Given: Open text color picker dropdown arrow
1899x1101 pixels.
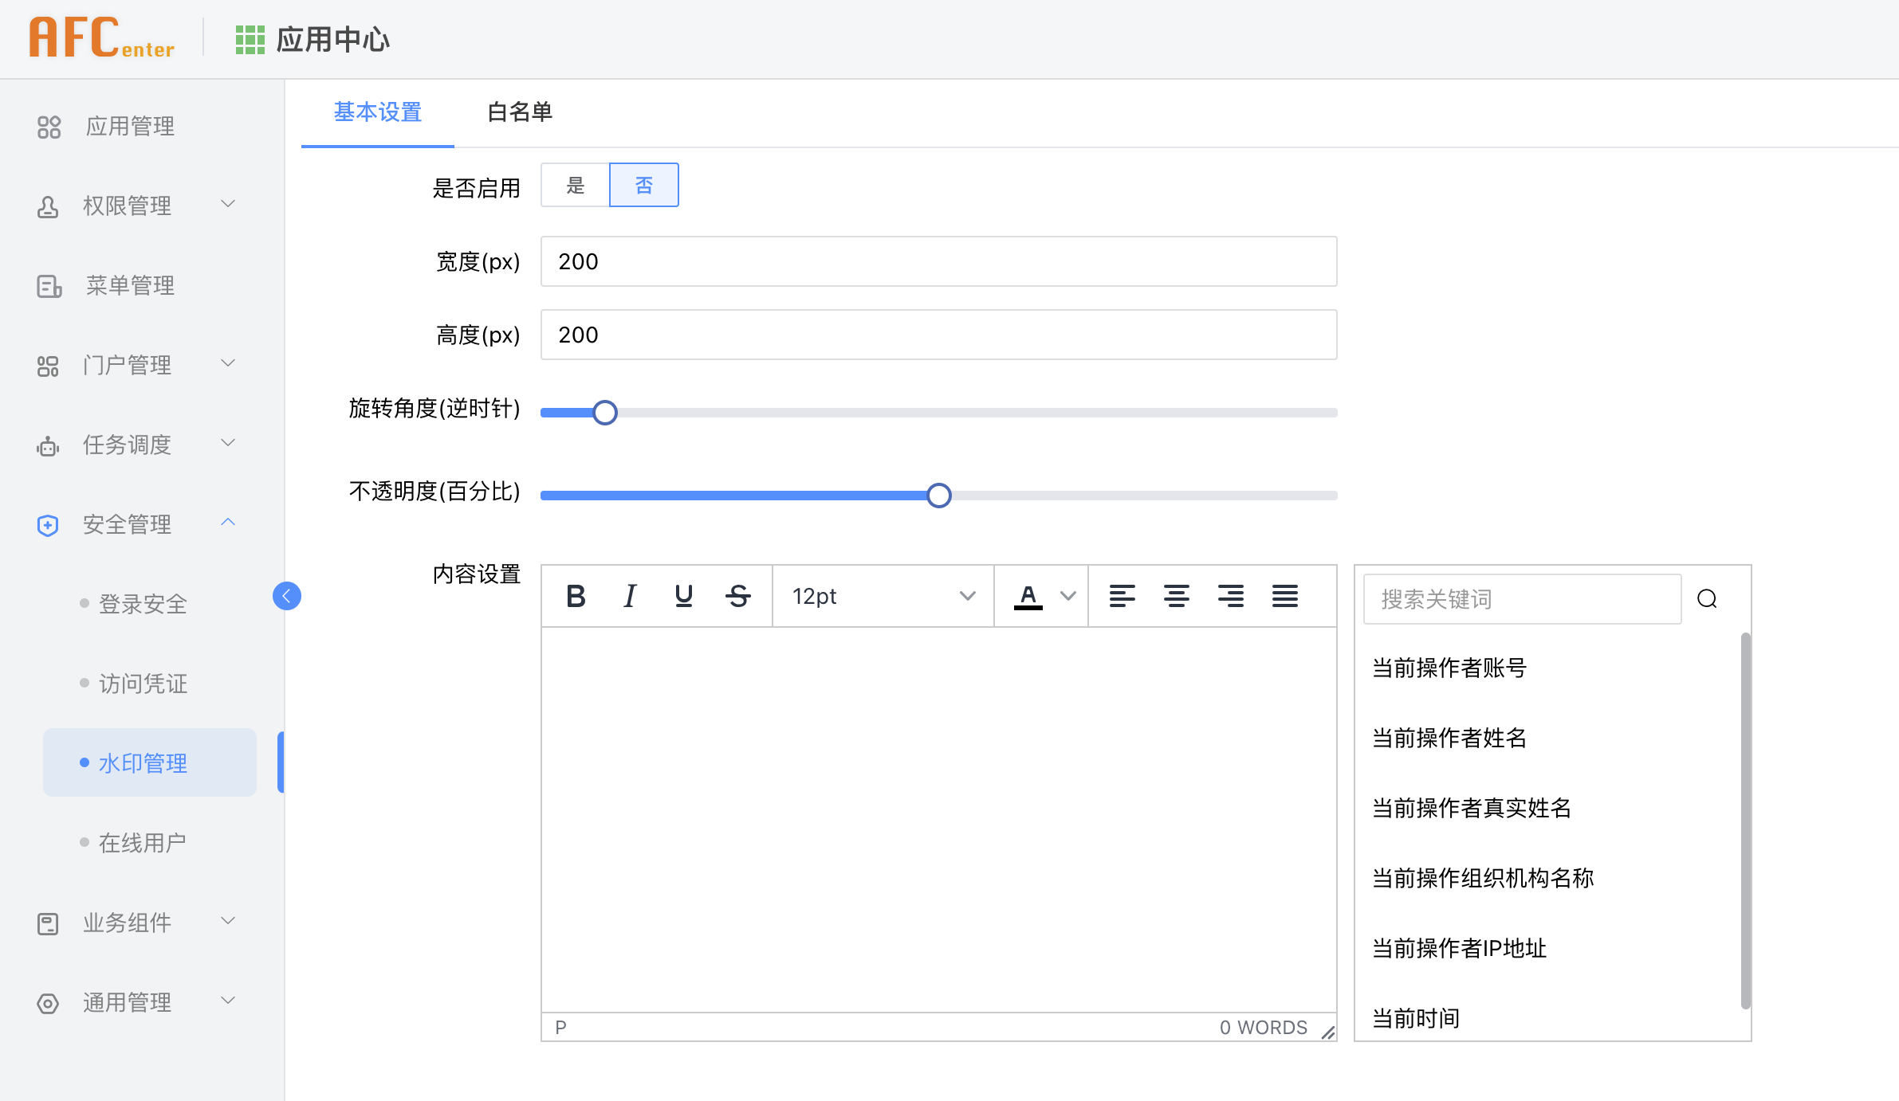Looking at the screenshot, I should click(x=1068, y=596).
